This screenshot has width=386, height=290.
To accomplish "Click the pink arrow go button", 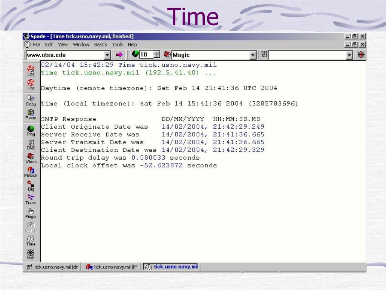I will click(119, 55).
